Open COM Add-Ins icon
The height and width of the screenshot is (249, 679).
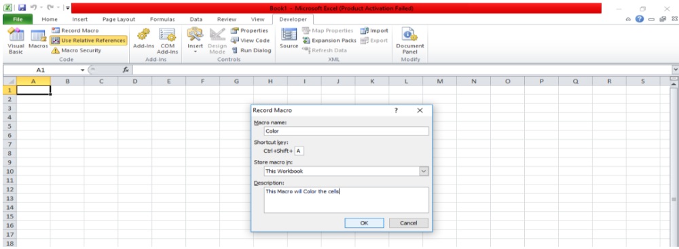click(167, 35)
